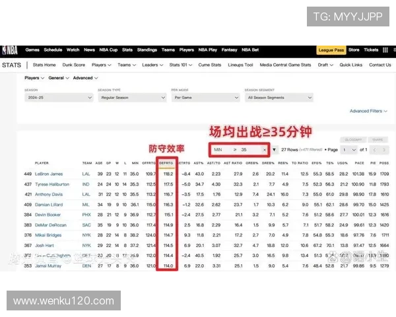Go to next page arrow
The width and height of the screenshot is (396, 317).
pyautogui.click(x=384, y=150)
